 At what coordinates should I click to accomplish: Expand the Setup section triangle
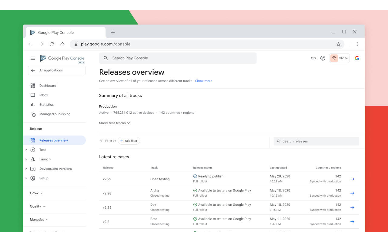tap(26, 178)
